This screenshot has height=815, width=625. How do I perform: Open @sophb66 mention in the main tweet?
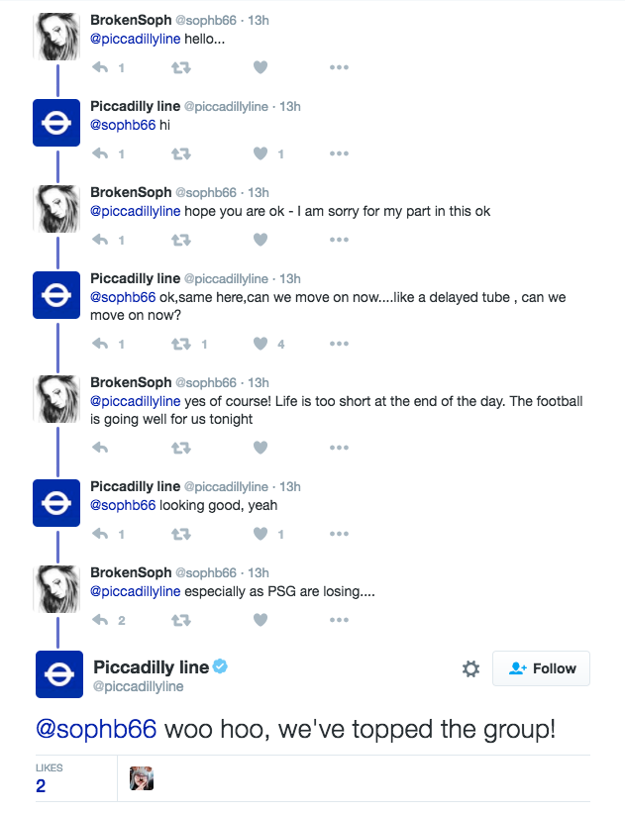[x=96, y=729]
